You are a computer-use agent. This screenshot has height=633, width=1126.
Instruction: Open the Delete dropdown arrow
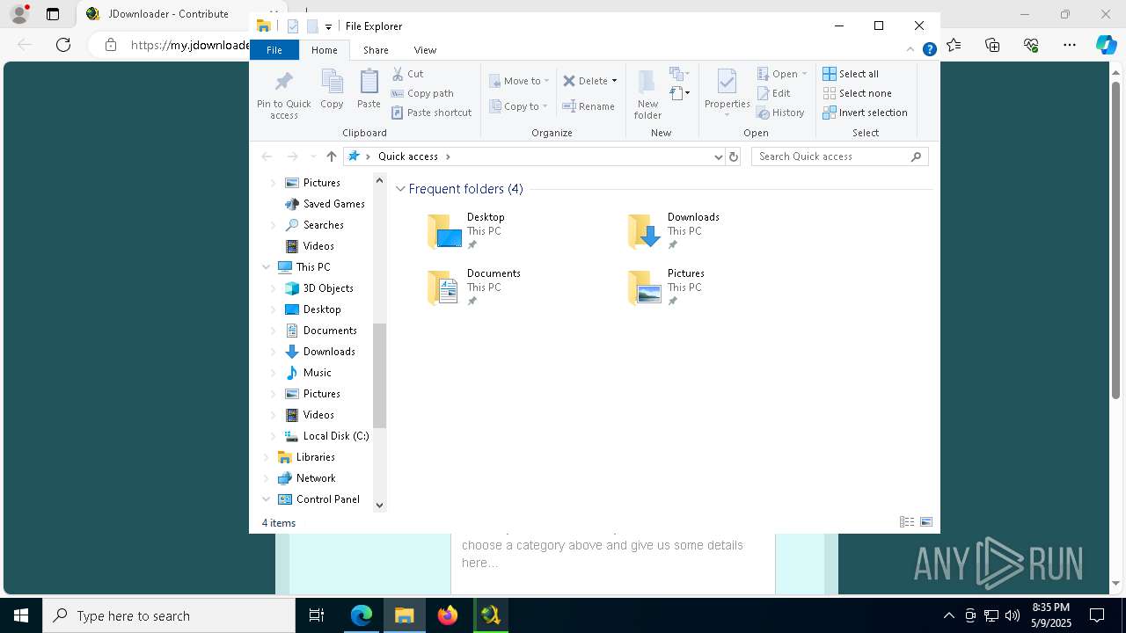(614, 81)
